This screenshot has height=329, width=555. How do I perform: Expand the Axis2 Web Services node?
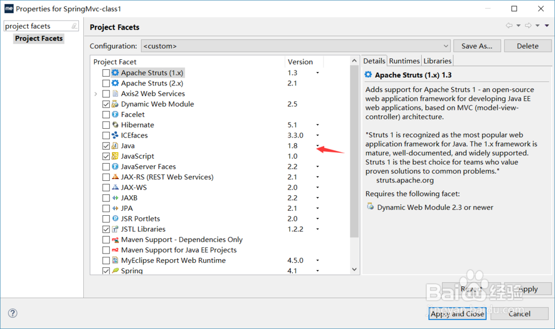(96, 94)
